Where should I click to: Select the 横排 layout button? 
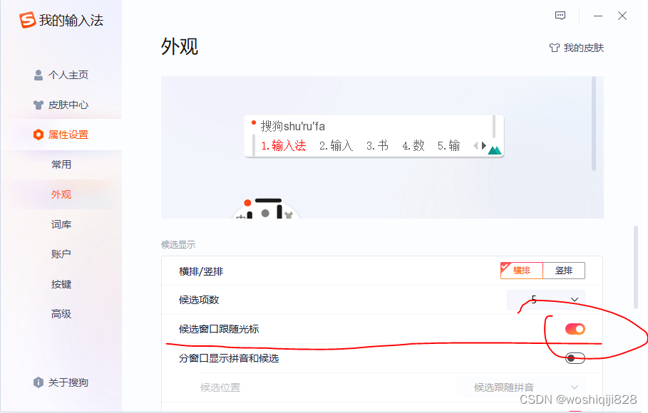click(521, 270)
